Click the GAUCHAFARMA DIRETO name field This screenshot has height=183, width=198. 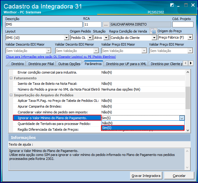click(x=141, y=24)
